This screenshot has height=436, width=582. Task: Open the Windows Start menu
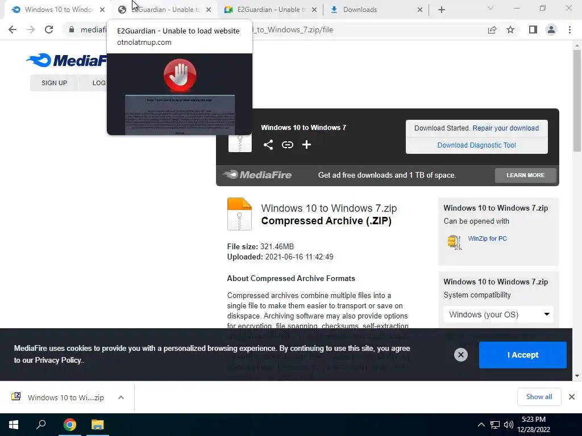click(14, 425)
